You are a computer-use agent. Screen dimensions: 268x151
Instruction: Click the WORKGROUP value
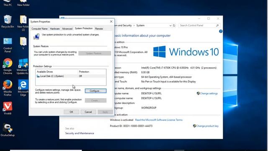click(x=149, y=108)
